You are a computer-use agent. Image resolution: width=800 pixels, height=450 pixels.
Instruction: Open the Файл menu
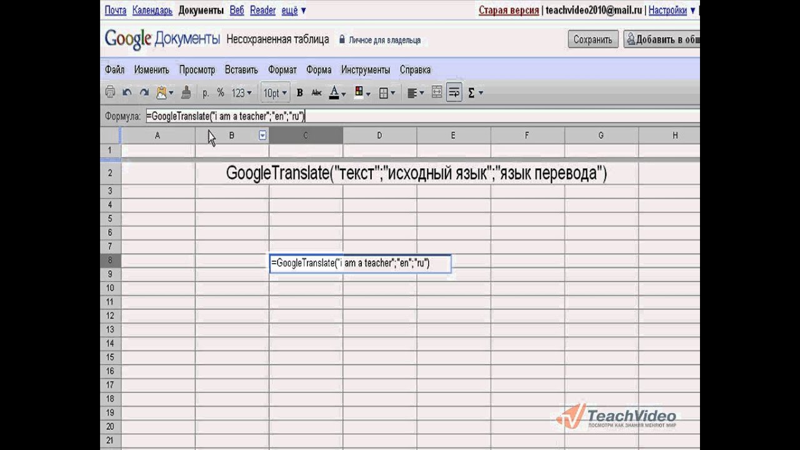click(x=115, y=69)
